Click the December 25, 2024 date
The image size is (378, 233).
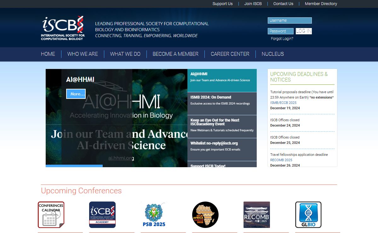coord(285,143)
